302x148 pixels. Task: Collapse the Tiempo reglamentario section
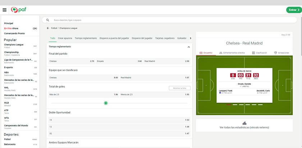(x=189, y=47)
